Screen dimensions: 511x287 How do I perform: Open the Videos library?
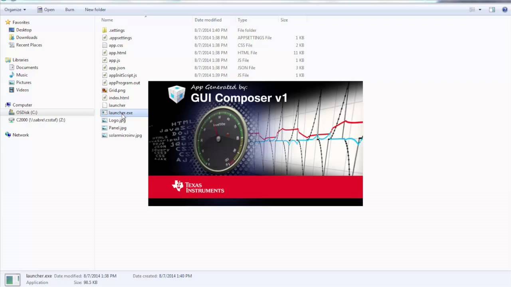pyautogui.click(x=22, y=90)
